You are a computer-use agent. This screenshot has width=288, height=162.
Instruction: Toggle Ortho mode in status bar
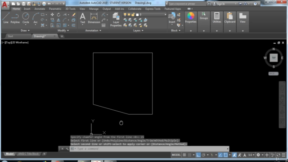198,155
